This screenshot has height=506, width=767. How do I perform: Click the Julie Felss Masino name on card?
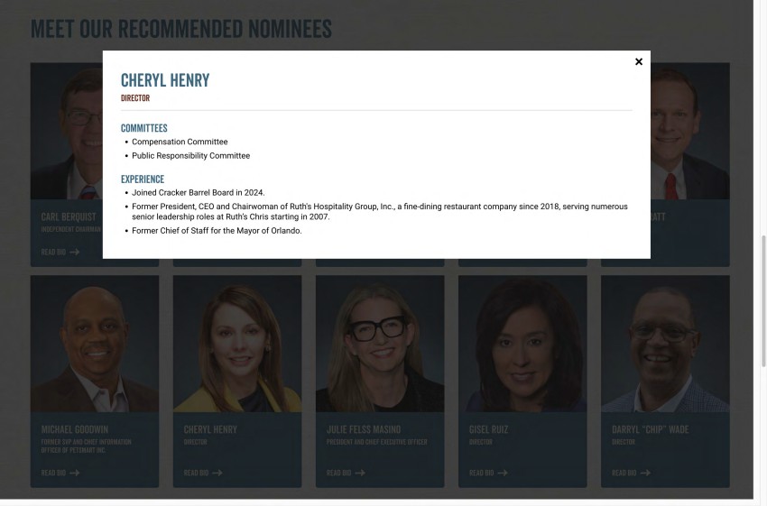[364, 429]
